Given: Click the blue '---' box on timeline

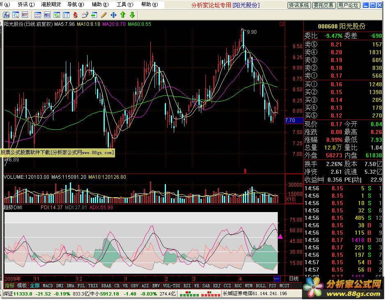Looking at the screenshot, I should tap(277, 279).
